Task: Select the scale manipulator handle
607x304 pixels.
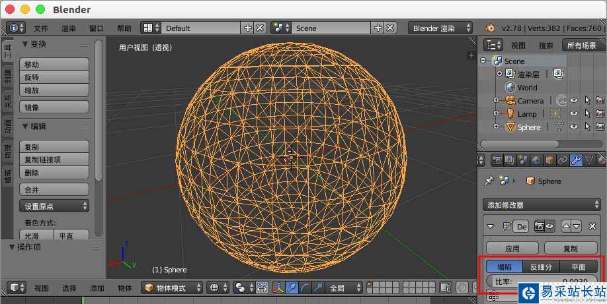Action: (318, 288)
